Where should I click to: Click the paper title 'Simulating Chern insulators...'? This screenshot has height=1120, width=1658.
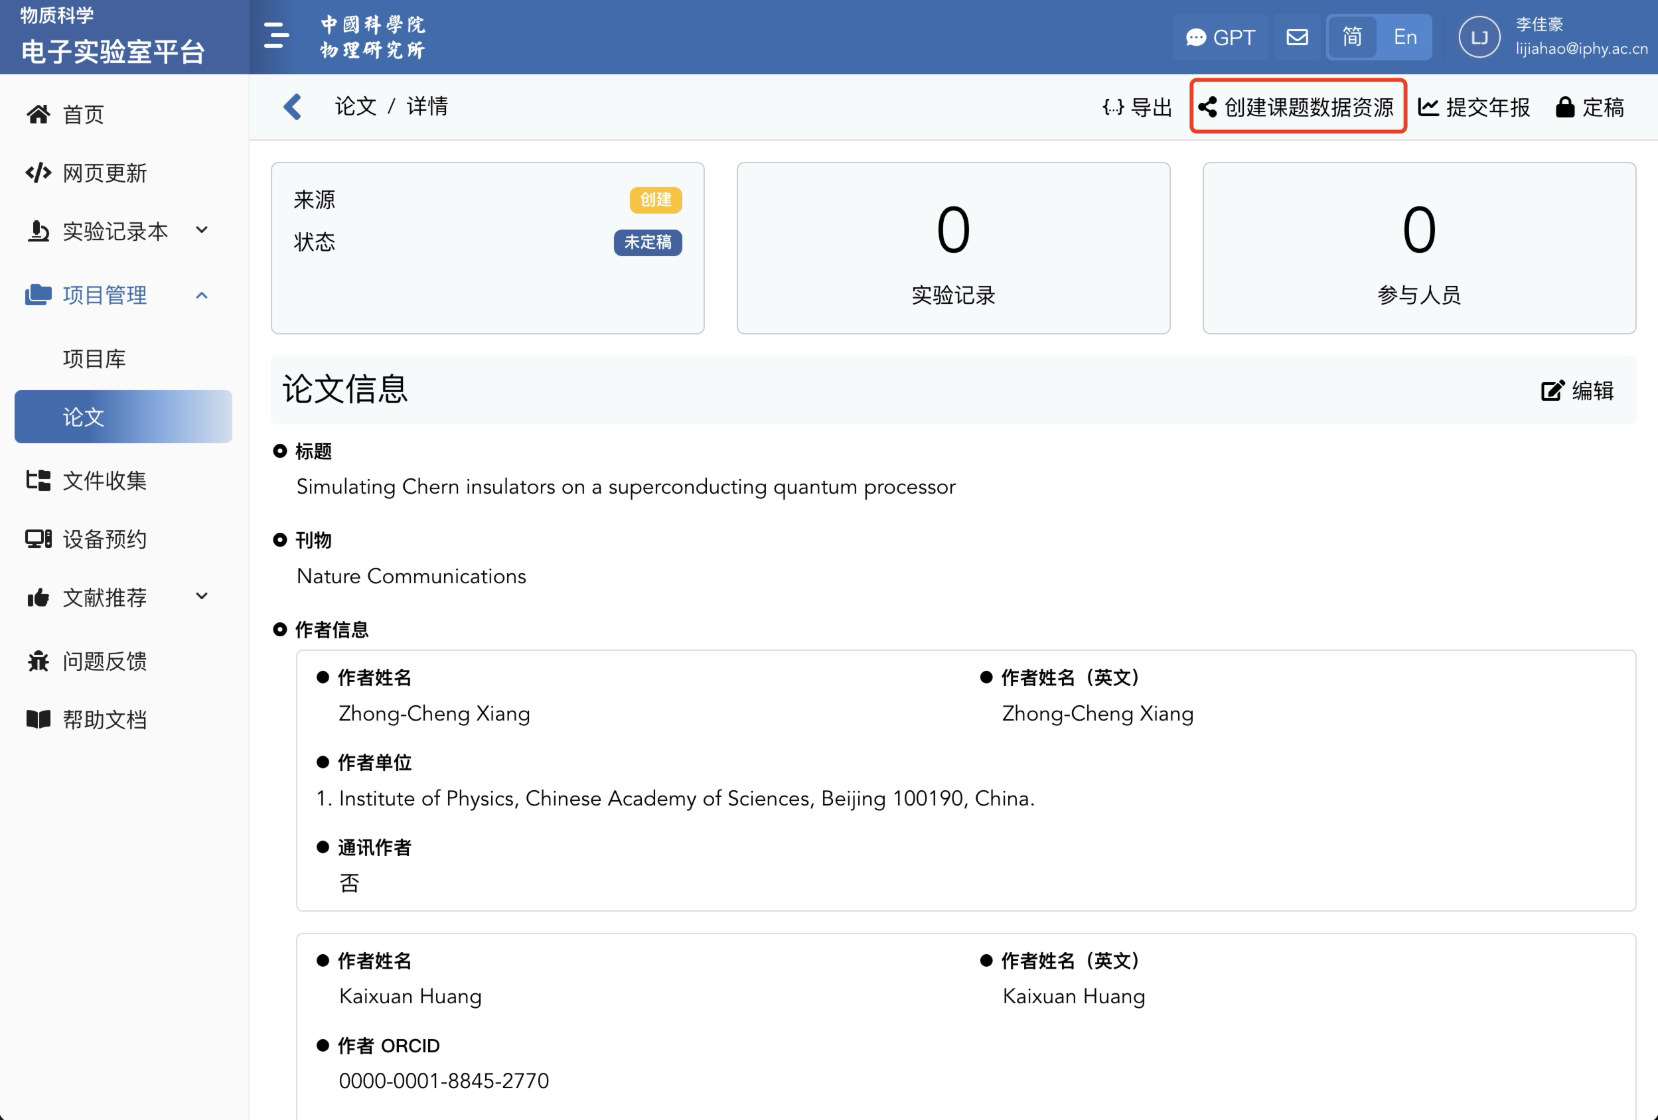[626, 486]
